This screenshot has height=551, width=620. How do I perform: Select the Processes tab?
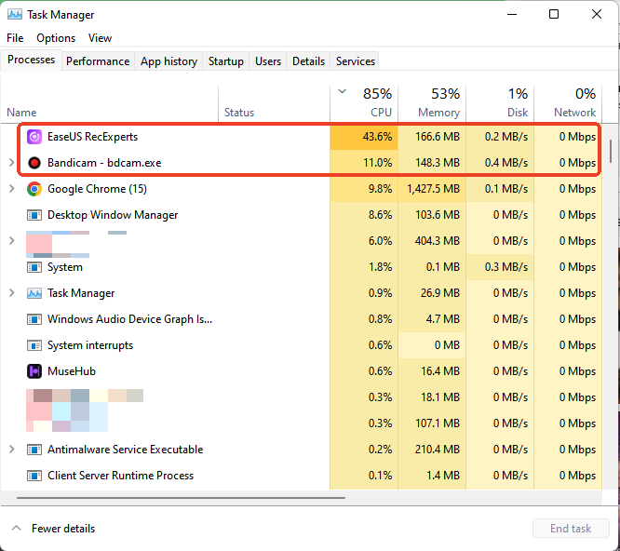pyautogui.click(x=32, y=60)
